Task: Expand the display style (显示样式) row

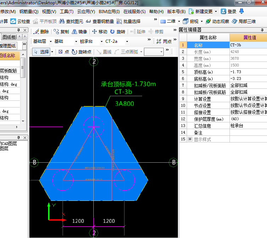Action: tap(190, 139)
